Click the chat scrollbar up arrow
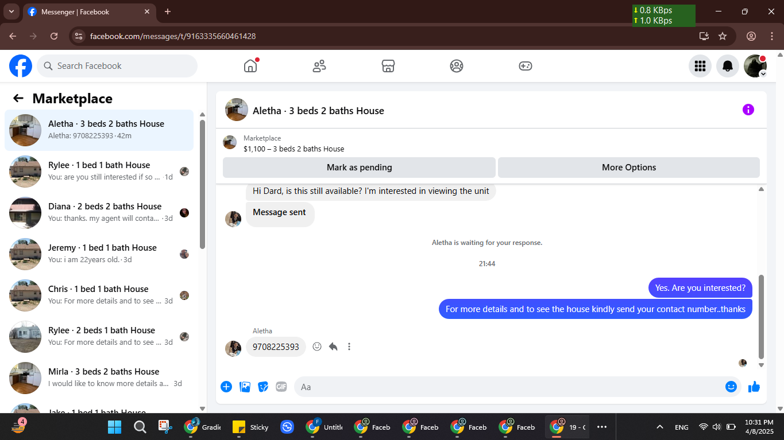784x440 pixels. (761, 189)
